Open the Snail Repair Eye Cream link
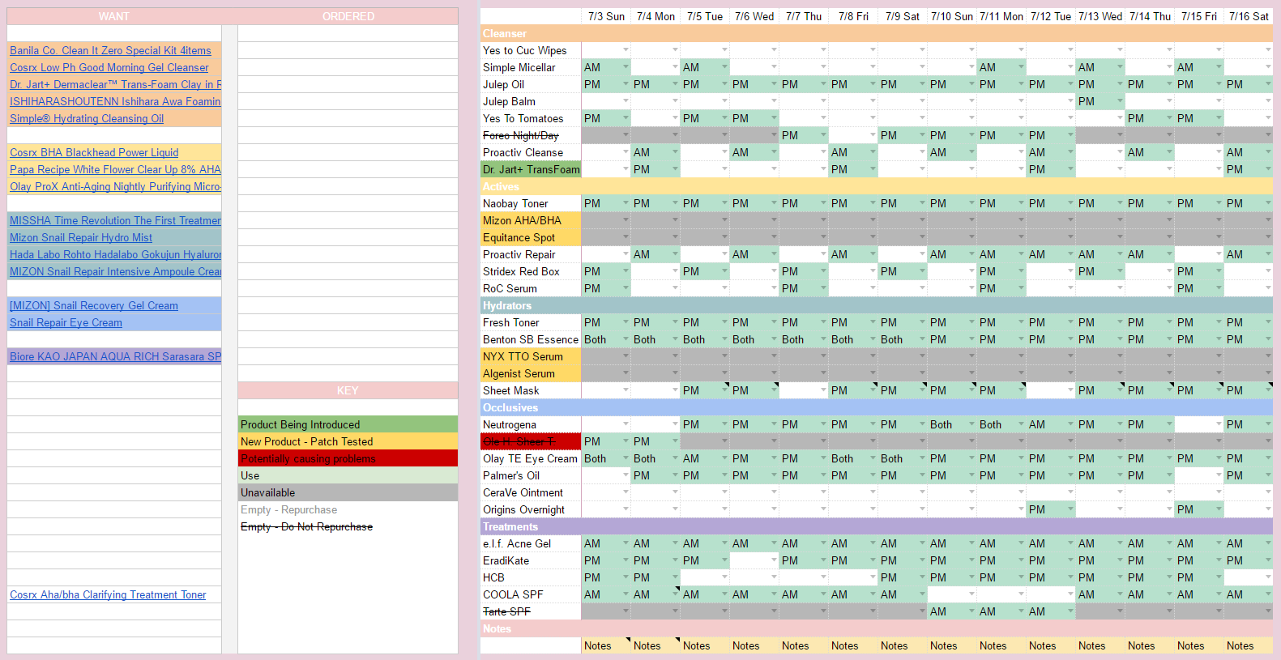1281x660 pixels. 66,322
